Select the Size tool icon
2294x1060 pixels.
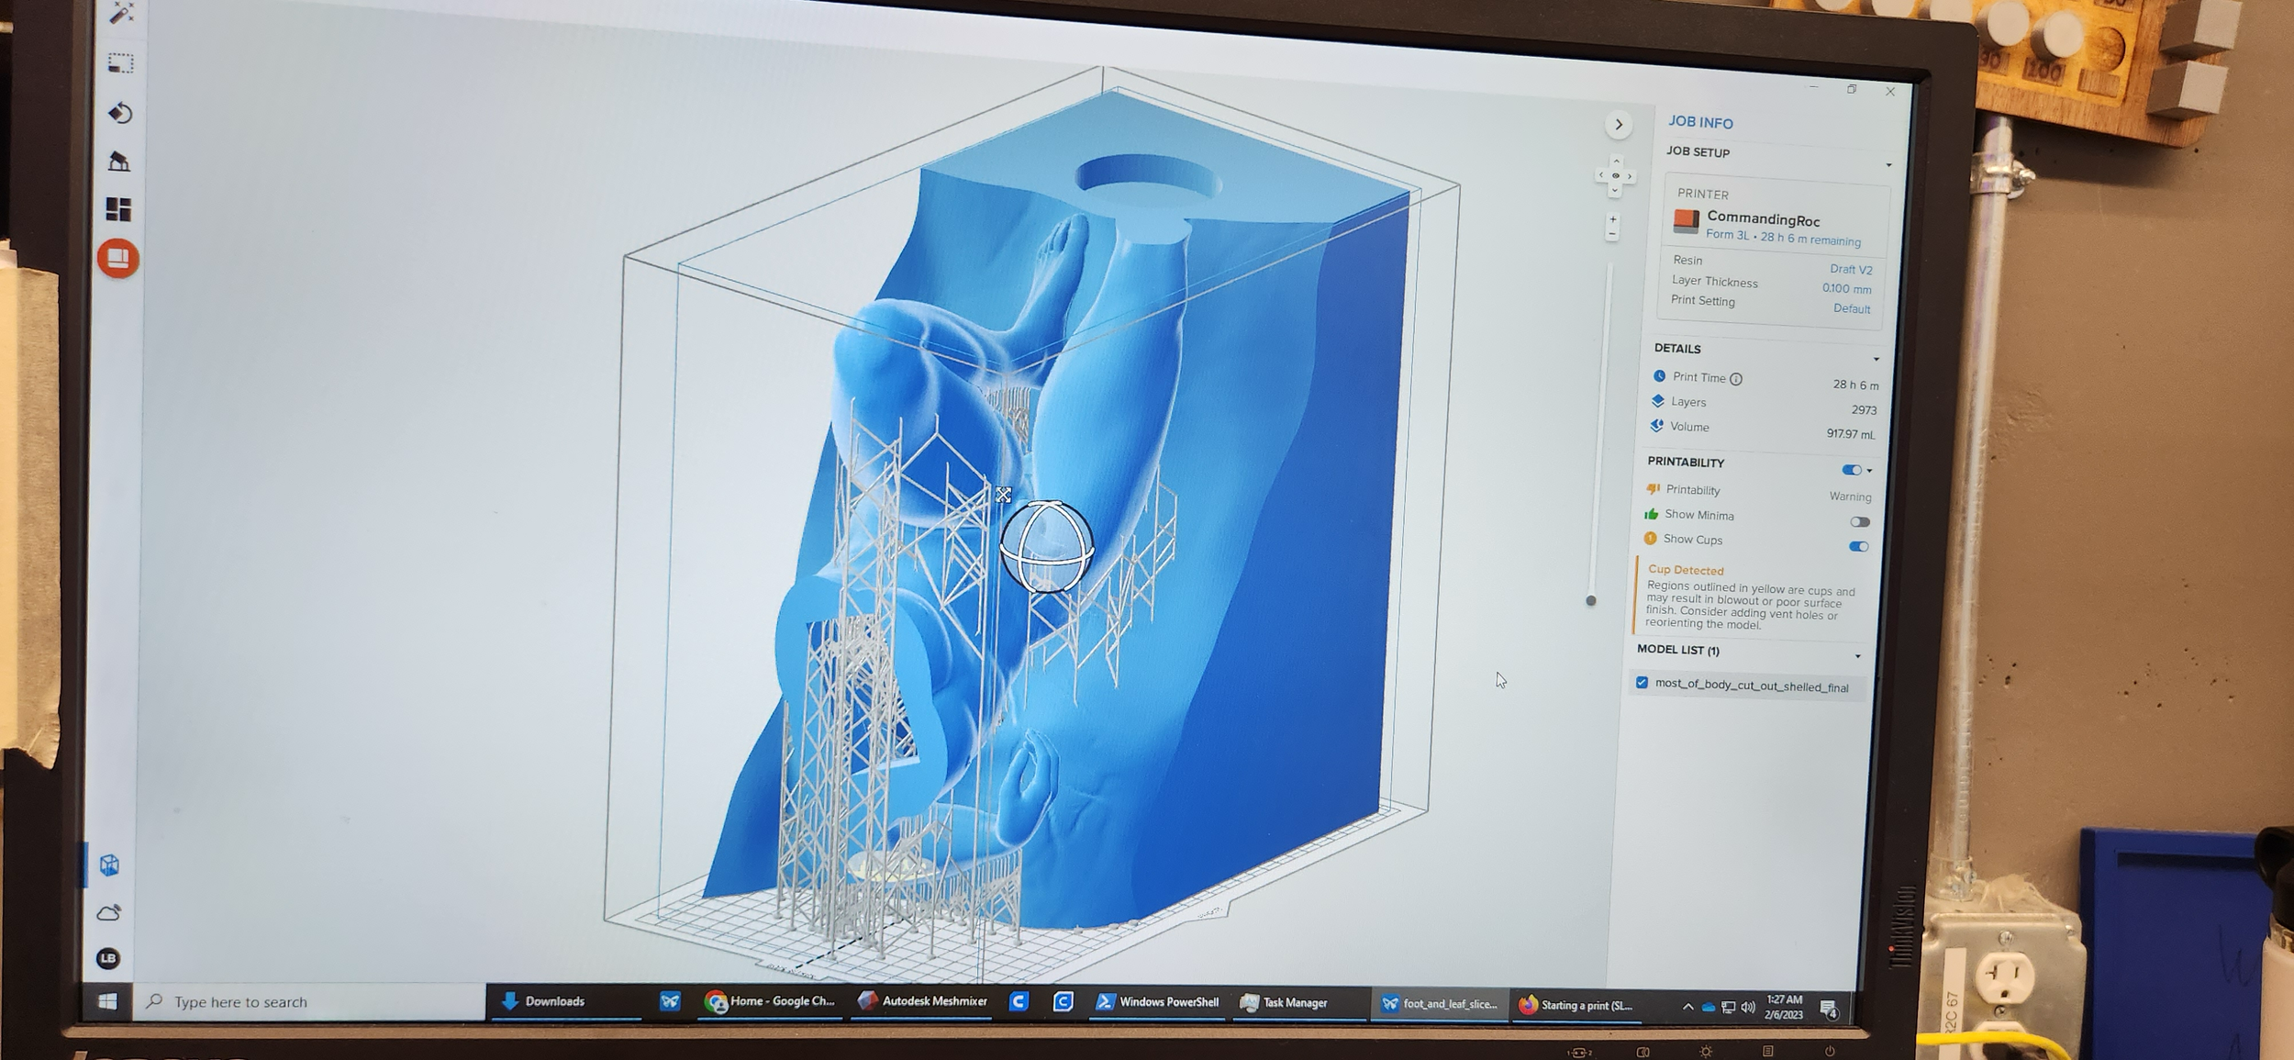tap(120, 63)
